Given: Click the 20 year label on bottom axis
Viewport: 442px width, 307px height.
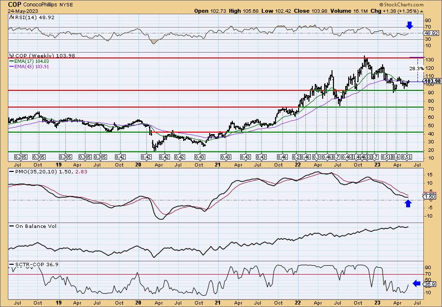Looking at the screenshot, I should (138, 303).
